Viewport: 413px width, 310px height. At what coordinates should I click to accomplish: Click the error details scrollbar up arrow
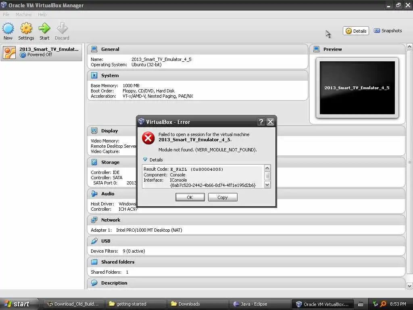click(x=267, y=168)
